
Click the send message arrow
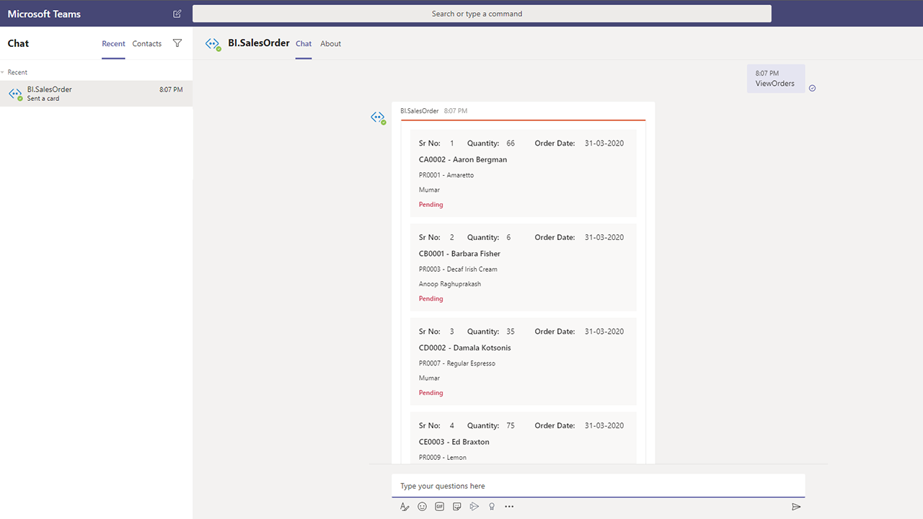click(x=796, y=507)
